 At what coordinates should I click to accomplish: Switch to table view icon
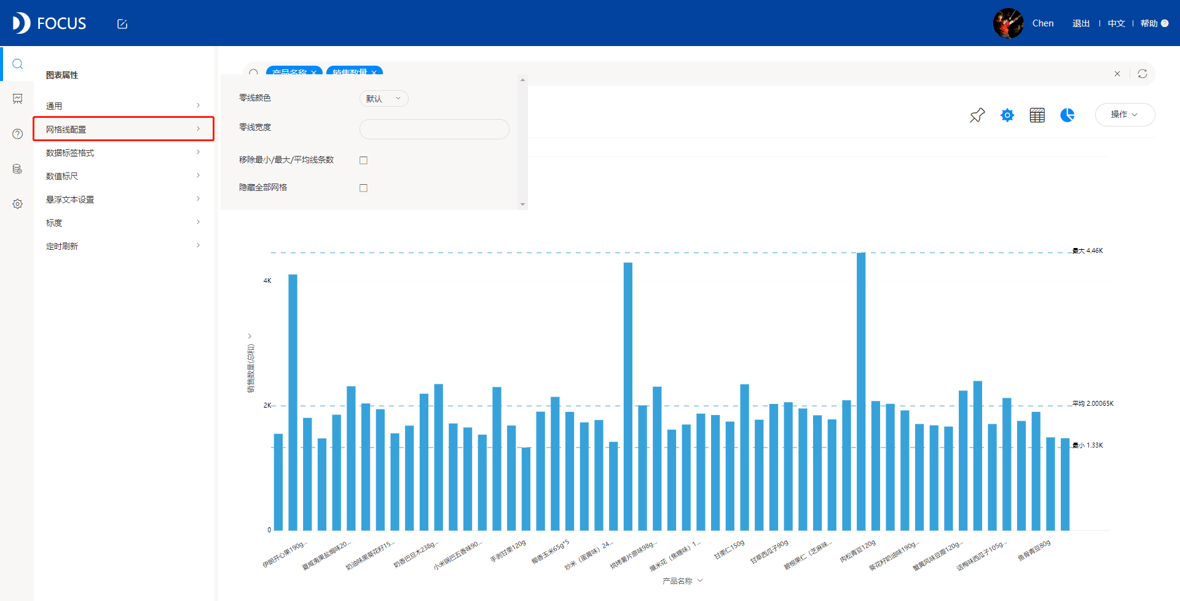coord(1037,115)
